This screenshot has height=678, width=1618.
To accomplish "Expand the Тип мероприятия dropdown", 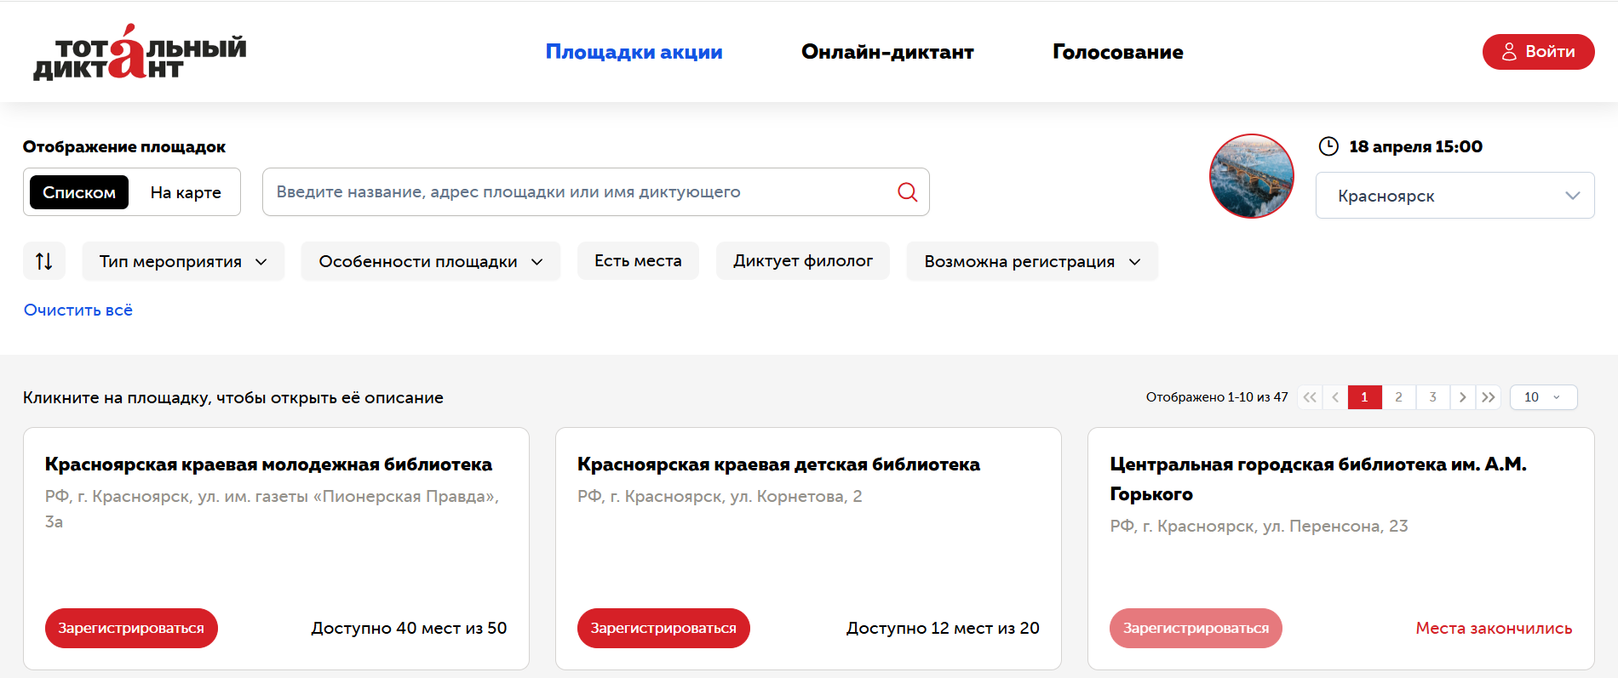I will 183,261.
